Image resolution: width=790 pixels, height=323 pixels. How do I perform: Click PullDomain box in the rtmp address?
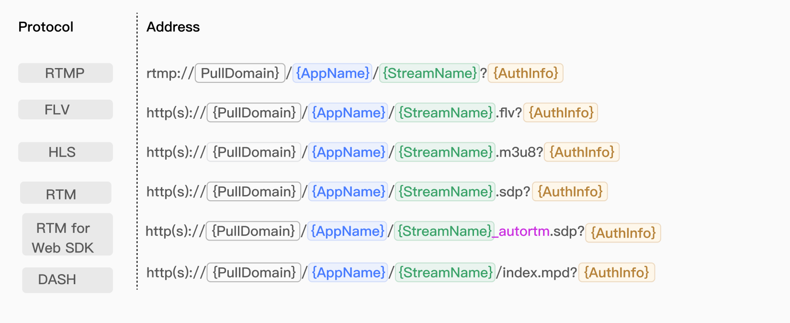pyautogui.click(x=240, y=73)
